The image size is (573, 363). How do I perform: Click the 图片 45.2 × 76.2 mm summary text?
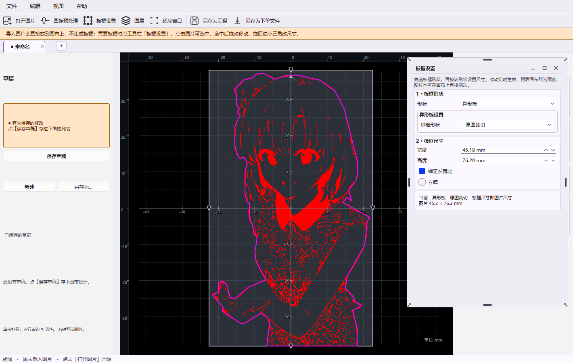click(x=441, y=203)
